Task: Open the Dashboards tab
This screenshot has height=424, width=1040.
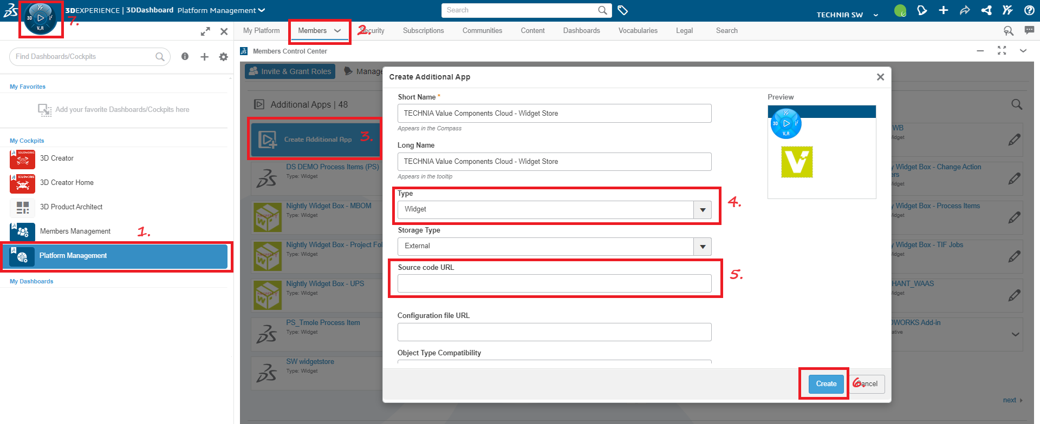Action: pos(581,31)
